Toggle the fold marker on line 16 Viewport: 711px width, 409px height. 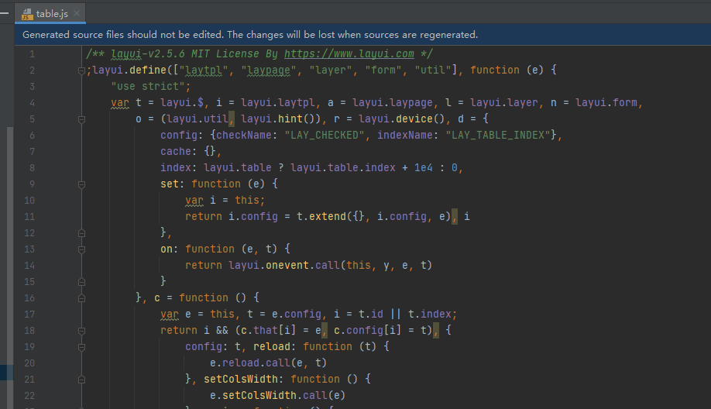[x=81, y=298]
